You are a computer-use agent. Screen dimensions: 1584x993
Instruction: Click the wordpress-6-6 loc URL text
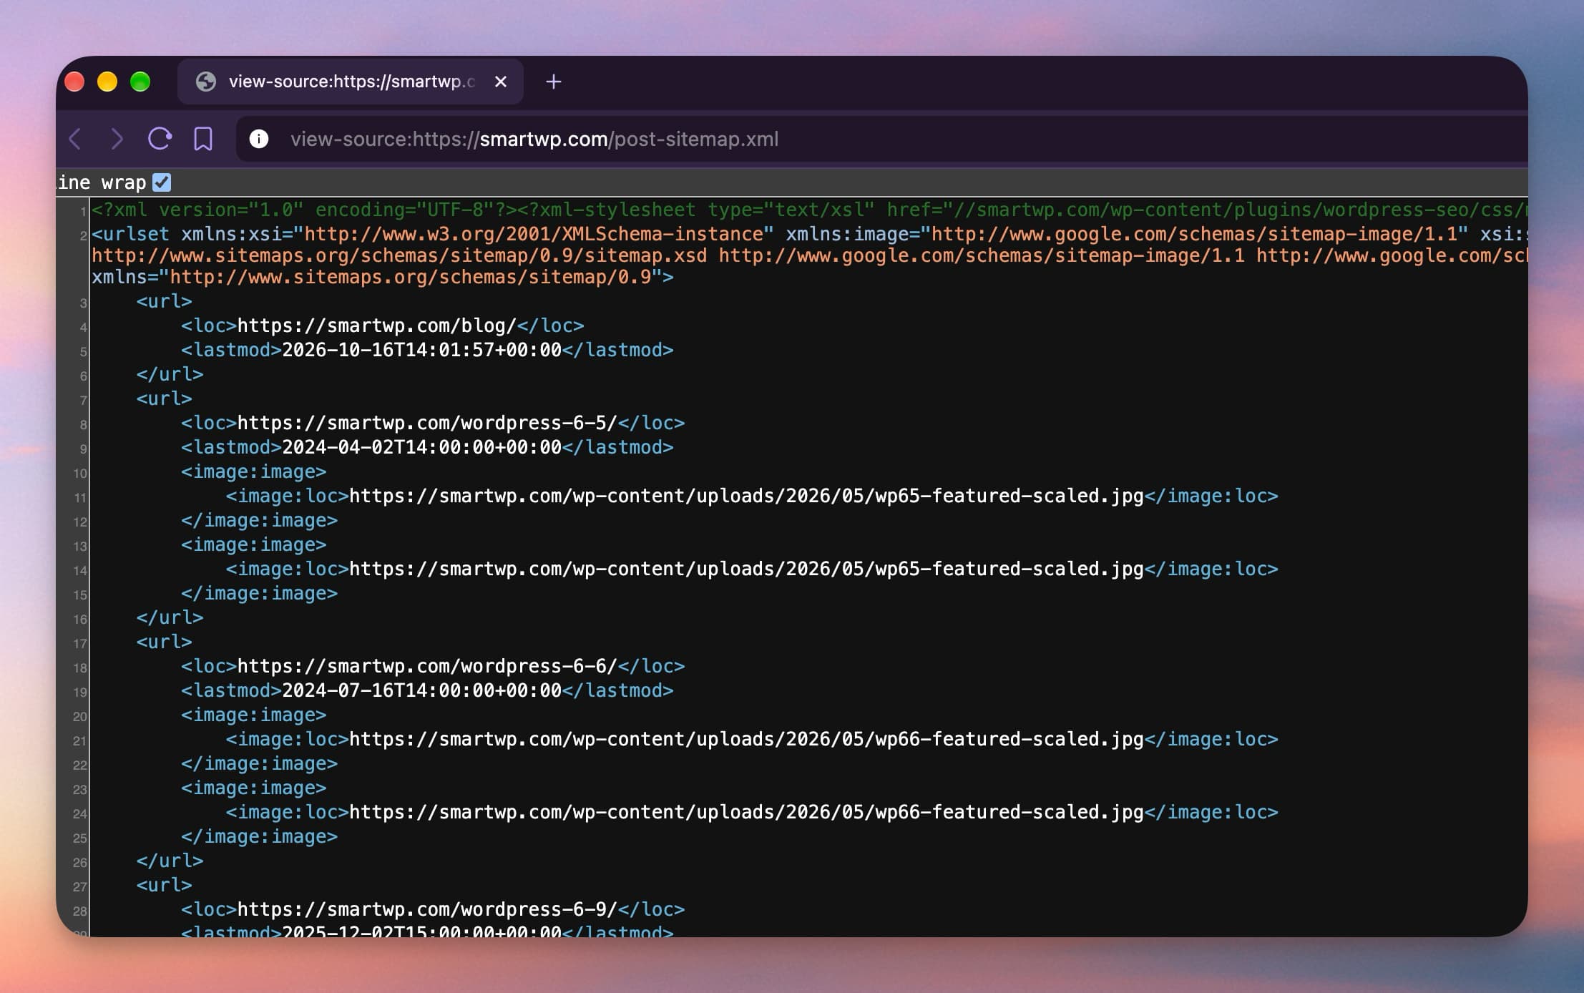[427, 666]
